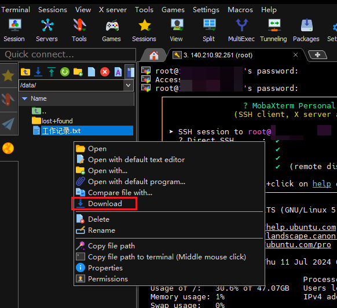Choose Open with... in context menu
The width and height of the screenshot is (337, 308).
pyautogui.click(x=169, y=171)
